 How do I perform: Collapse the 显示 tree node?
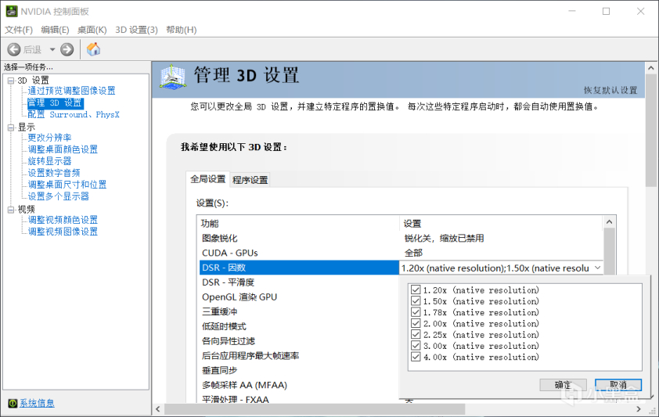tap(11, 128)
